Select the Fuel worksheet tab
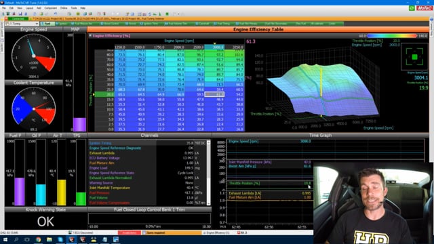 coord(47,24)
